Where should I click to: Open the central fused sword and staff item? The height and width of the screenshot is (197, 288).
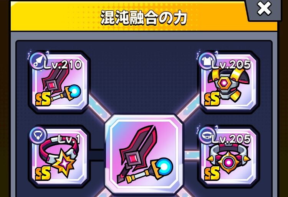click(144, 154)
